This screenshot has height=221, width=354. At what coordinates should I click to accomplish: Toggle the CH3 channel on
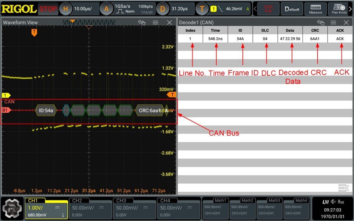[x=134, y=208]
